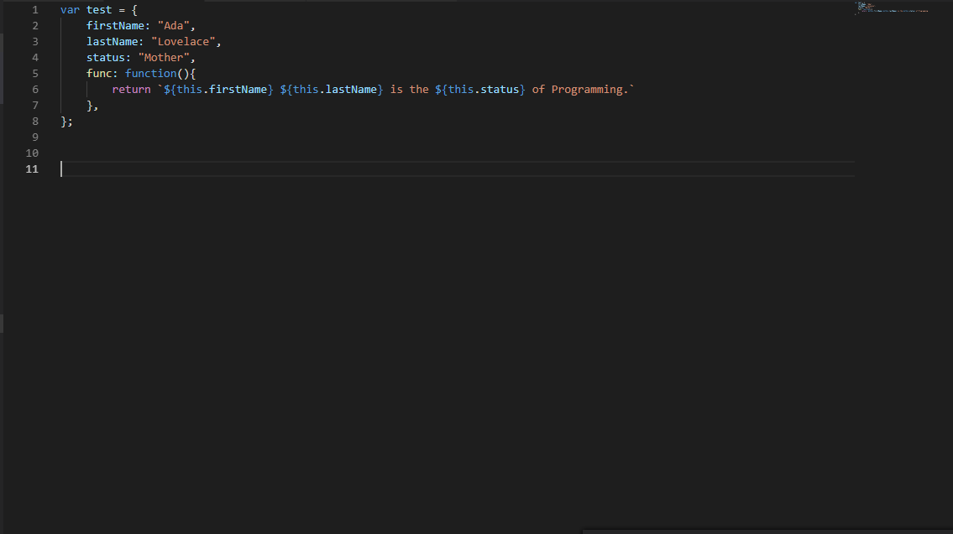
Task: Click the blinking cursor on line 11
Action: click(x=60, y=168)
